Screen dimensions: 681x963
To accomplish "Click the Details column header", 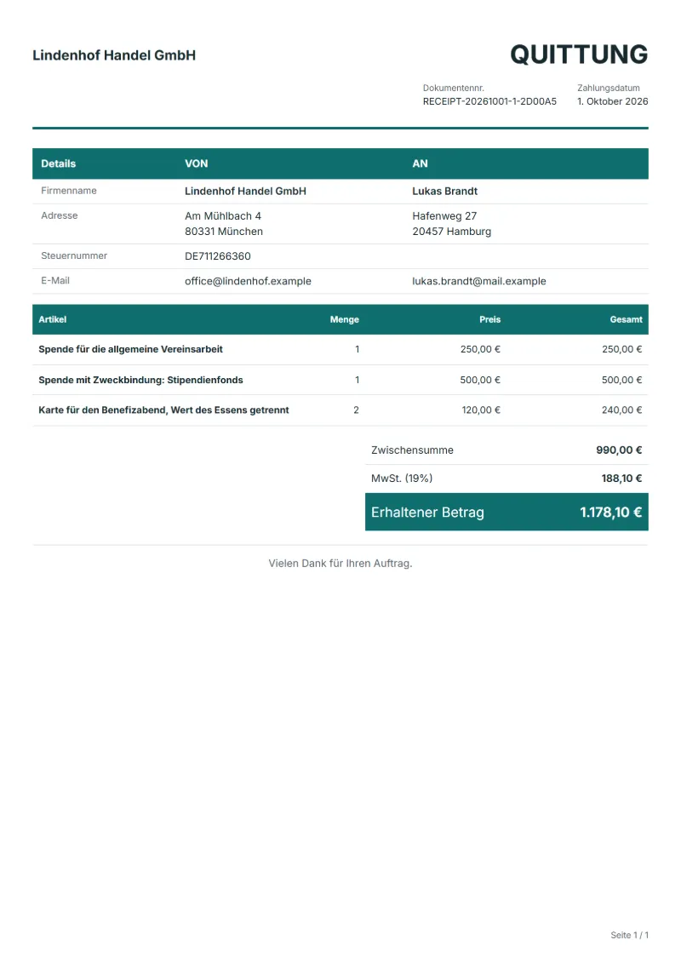I will click(x=59, y=163).
